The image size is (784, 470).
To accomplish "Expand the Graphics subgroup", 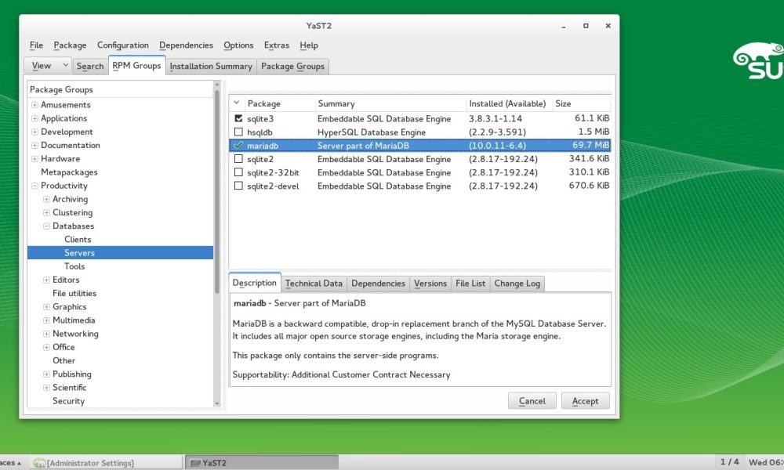I will 46,307.
